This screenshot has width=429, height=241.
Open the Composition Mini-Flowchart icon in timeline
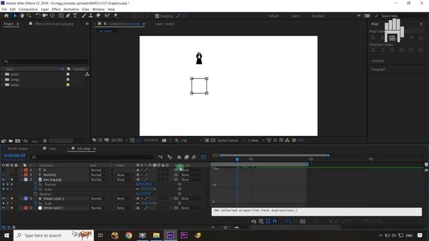coord(160,157)
